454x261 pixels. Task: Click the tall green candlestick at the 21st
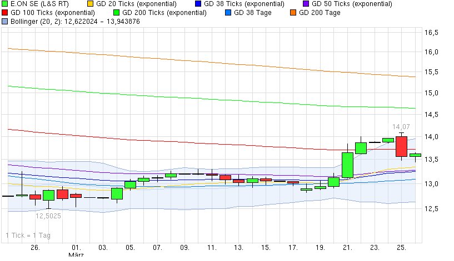[x=347, y=165]
